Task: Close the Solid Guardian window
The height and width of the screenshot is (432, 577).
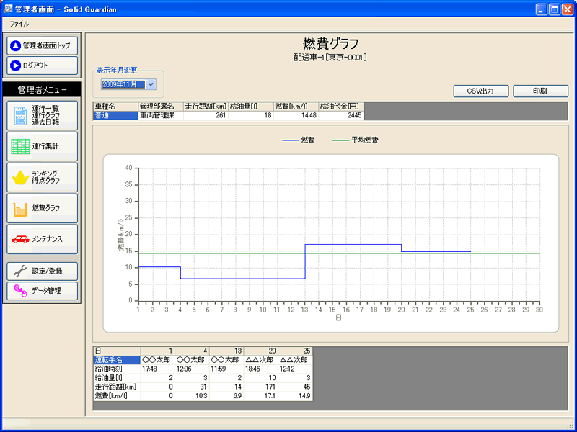Action: pos(567,9)
